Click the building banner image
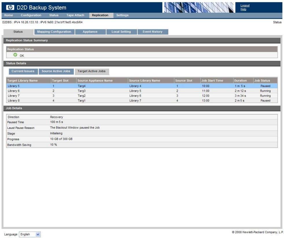The width and height of the screenshot is (284, 238). click(199, 7)
